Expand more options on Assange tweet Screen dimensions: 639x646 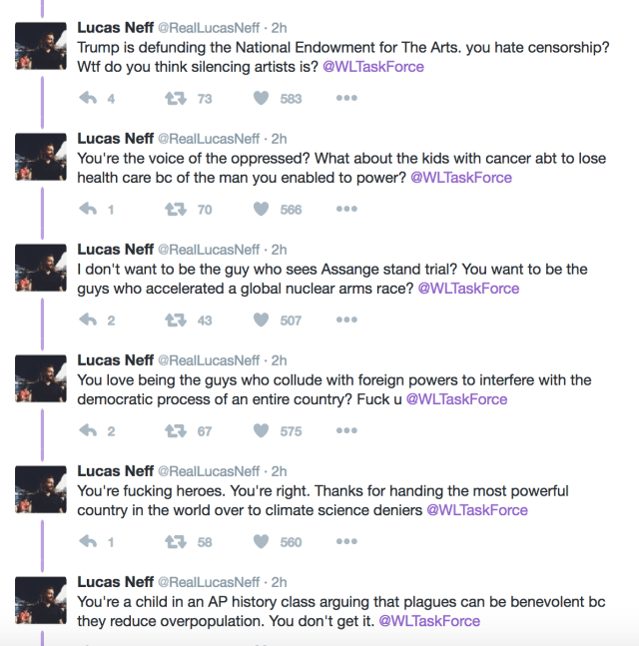coord(346,320)
